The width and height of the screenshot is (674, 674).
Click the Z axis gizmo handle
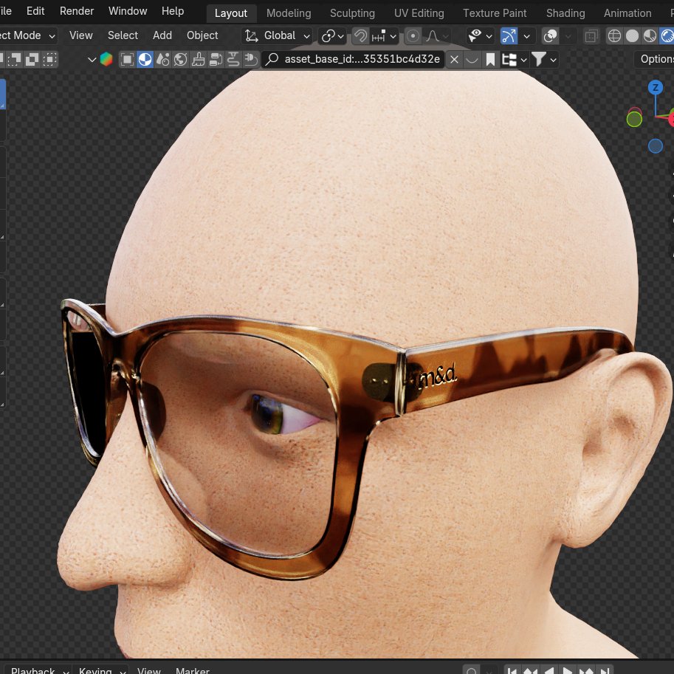[655, 88]
